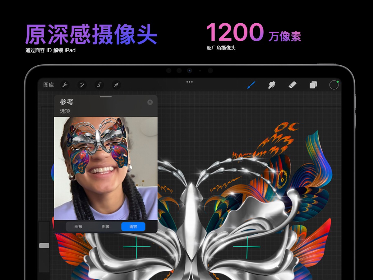
Task: Open the 图库 gallery
Action: pyautogui.click(x=48, y=85)
